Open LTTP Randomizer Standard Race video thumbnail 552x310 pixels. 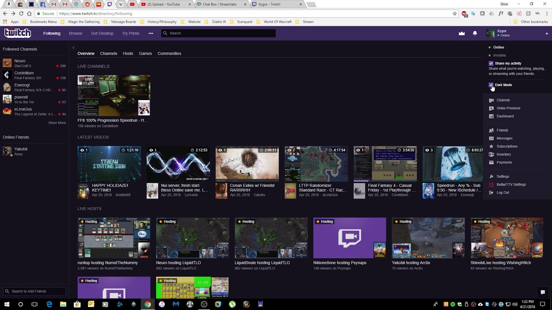316,164
